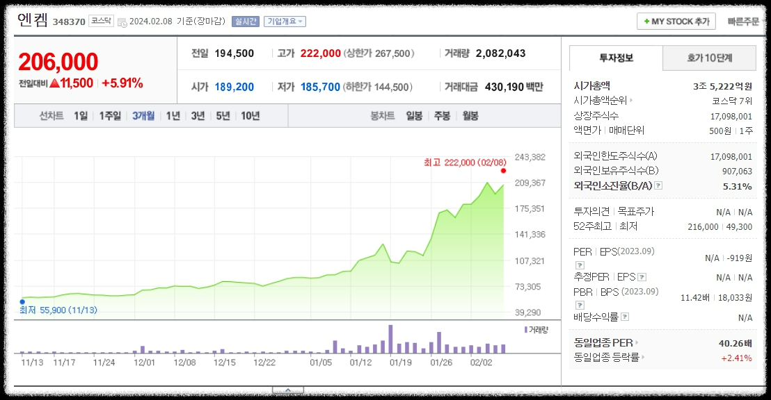
Task: Expand the arrow next to 동일업종 등락률
Action: 643,358
